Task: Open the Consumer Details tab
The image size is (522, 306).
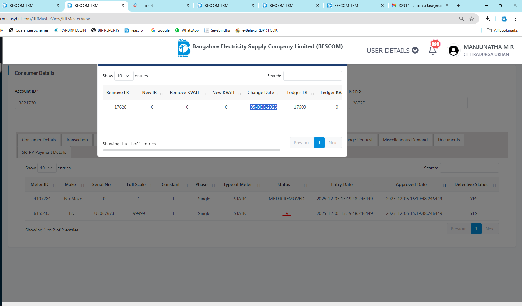Action: pyautogui.click(x=39, y=140)
